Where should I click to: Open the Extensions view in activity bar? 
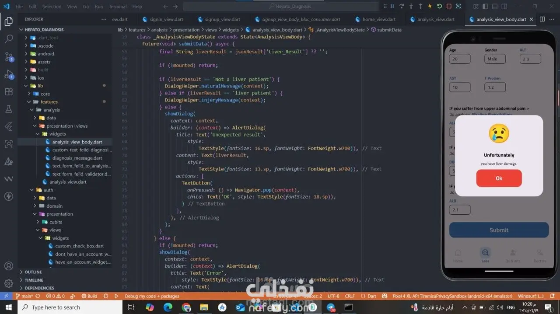(8, 92)
